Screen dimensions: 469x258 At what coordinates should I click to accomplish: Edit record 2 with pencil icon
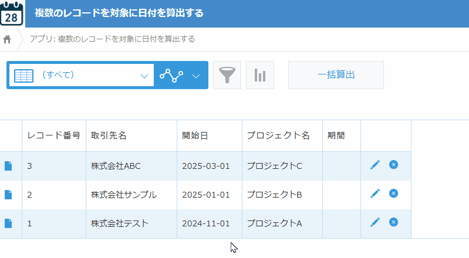(x=375, y=194)
